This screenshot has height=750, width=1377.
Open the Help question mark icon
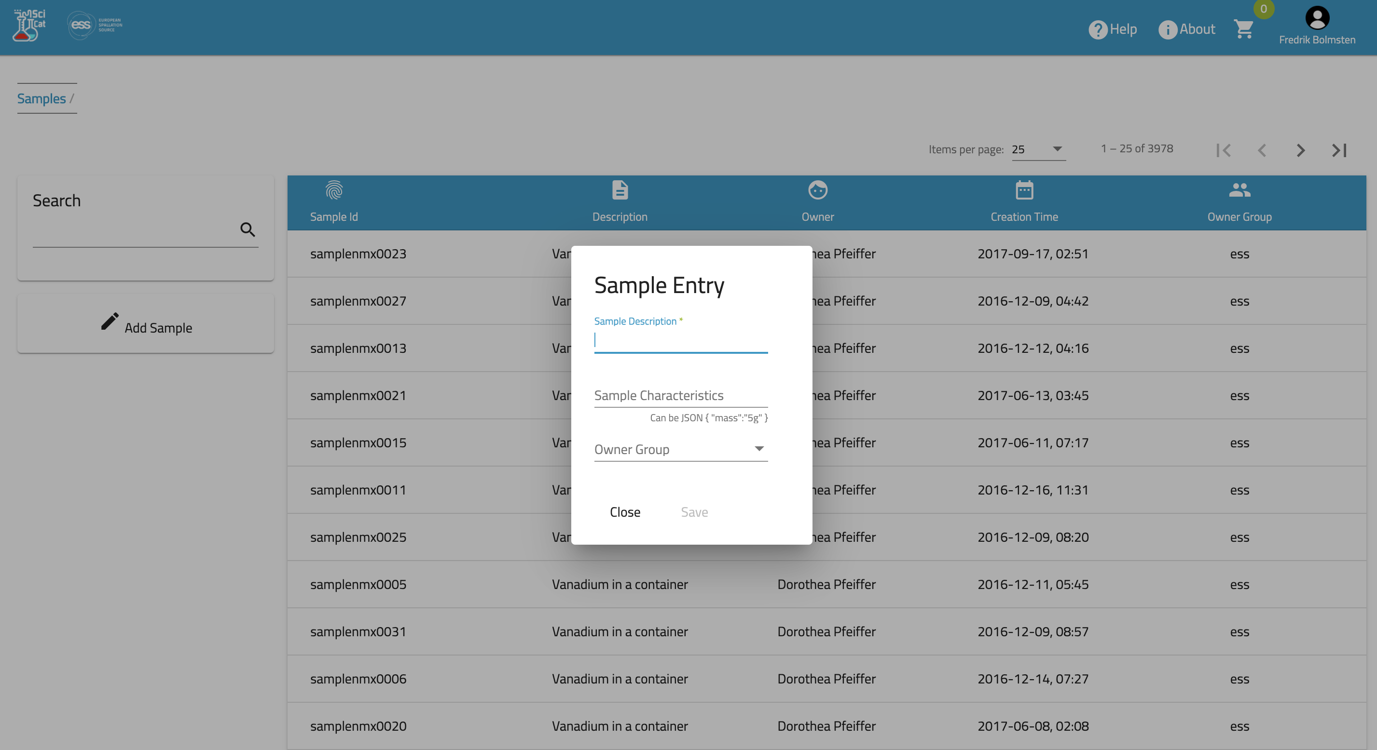pyautogui.click(x=1098, y=29)
